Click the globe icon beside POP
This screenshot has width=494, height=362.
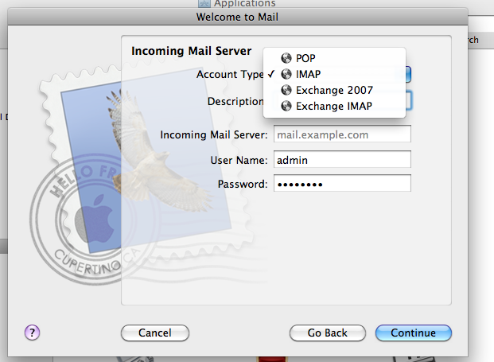tap(286, 58)
